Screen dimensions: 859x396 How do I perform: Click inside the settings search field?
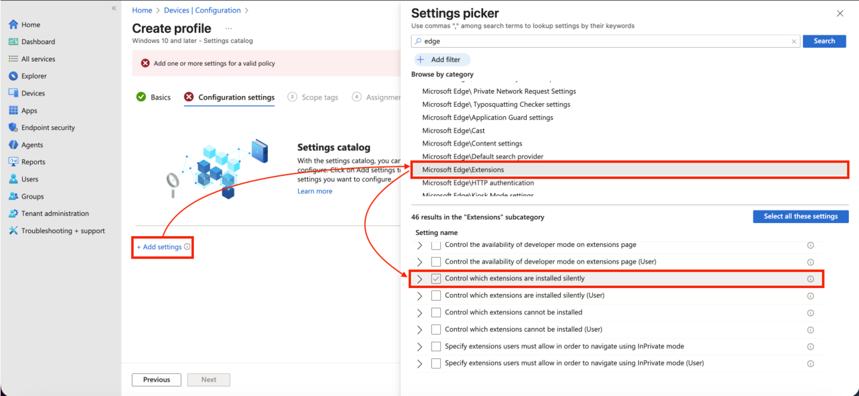pos(591,41)
